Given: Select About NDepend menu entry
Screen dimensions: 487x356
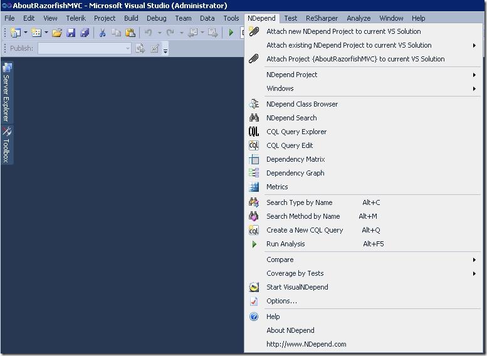Looking at the screenshot, I should (x=290, y=330).
